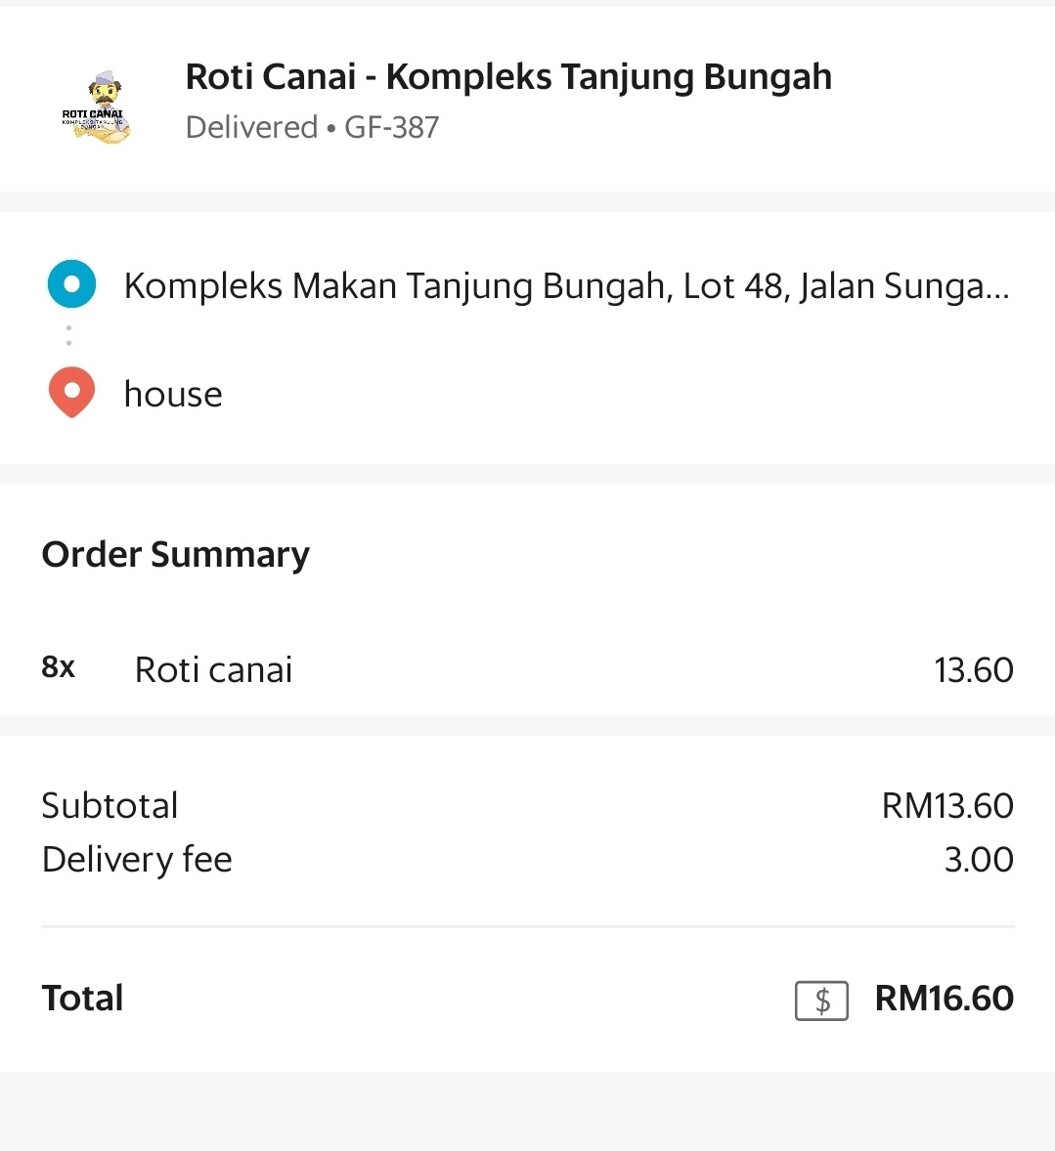Tap the RM13.60 subtotal amount
The image size is (1055, 1151).
pyautogui.click(x=947, y=806)
